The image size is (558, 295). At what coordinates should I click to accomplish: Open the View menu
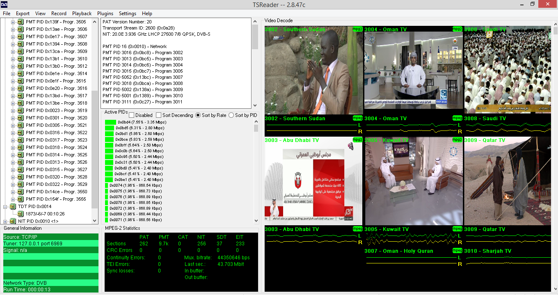pyautogui.click(x=41, y=14)
